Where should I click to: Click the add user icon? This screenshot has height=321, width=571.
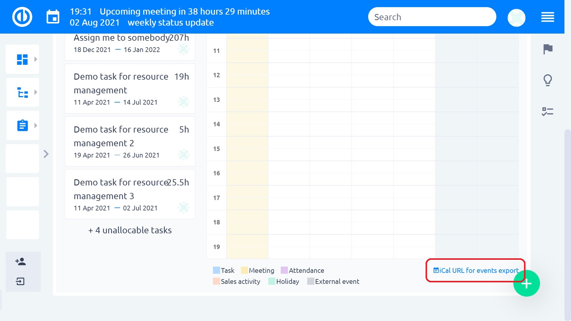(21, 262)
